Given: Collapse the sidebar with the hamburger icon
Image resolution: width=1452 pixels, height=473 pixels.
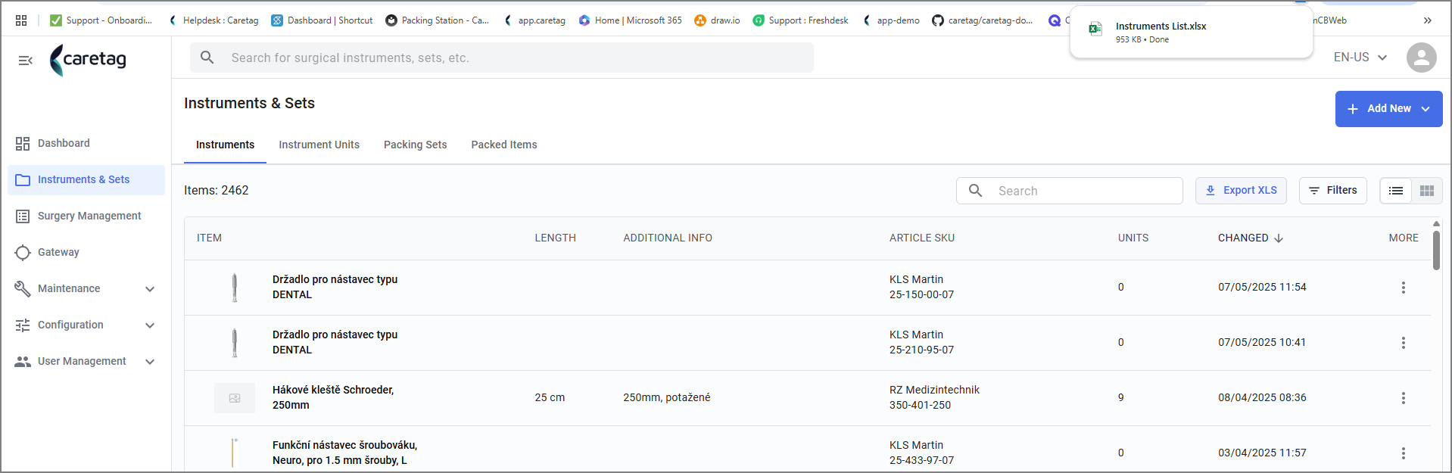Looking at the screenshot, I should [25, 61].
